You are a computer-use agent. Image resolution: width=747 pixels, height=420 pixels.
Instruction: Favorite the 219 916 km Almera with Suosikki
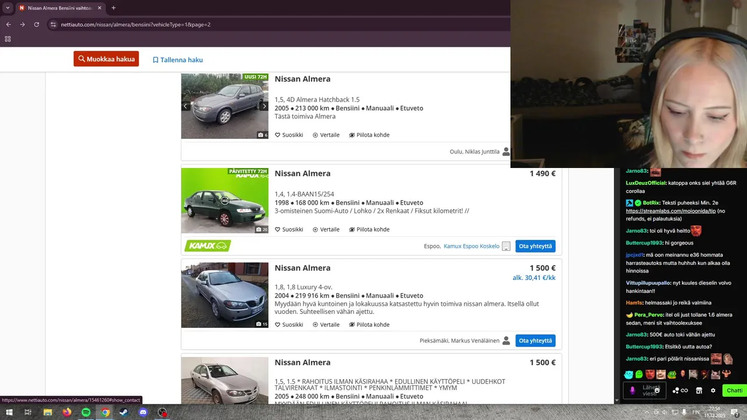tap(289, 324)
